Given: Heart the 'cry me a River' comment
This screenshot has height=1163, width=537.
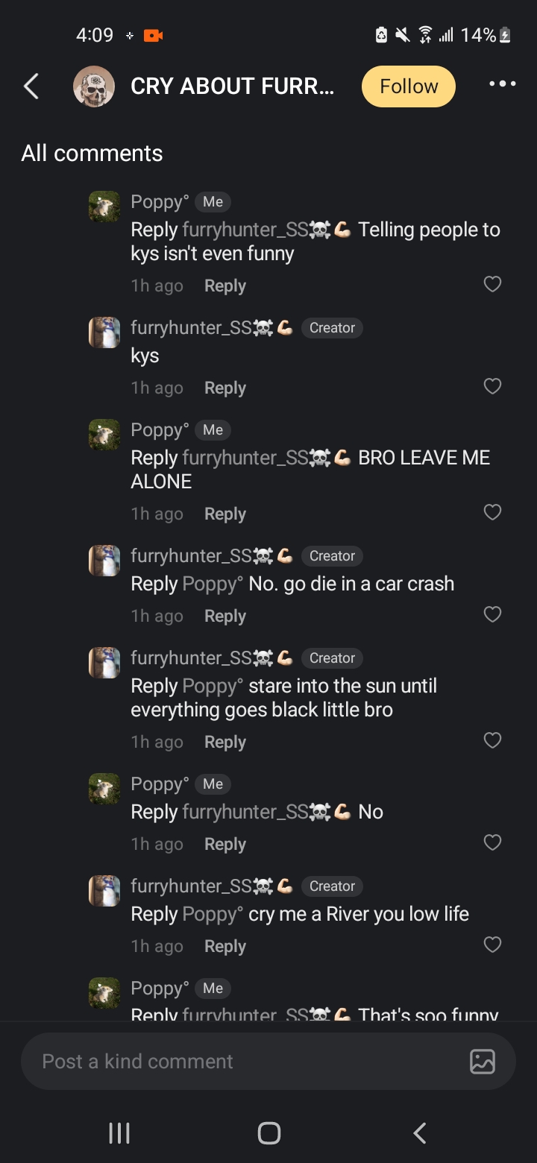Looking at the screenshot, I should coord(492,945).
